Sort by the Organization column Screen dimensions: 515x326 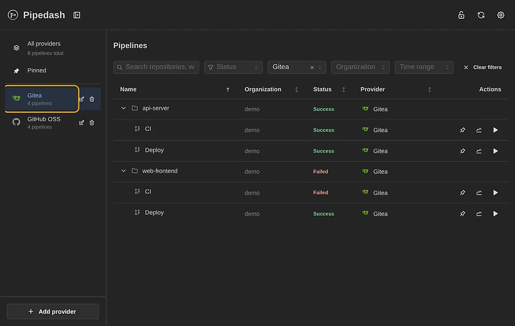coord(296,90)
